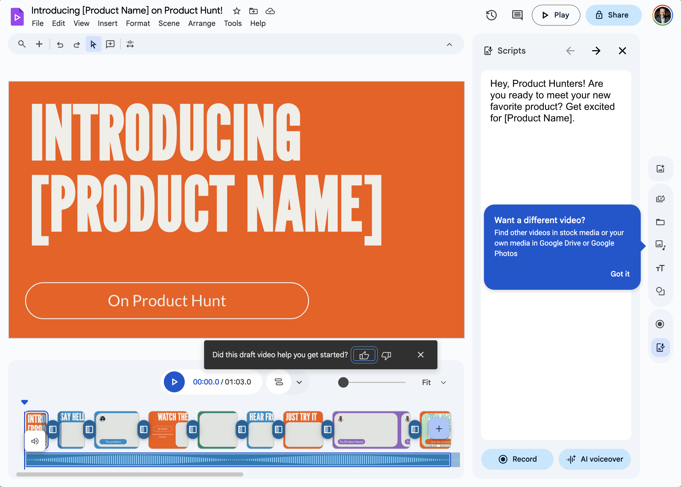Open the Fit zoom dropdown
The height and width of the screenshot is (487, 681).
click(434, 382)
